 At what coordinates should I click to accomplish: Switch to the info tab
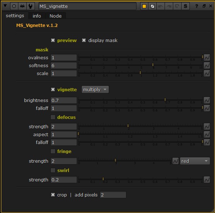coord(37,16)
